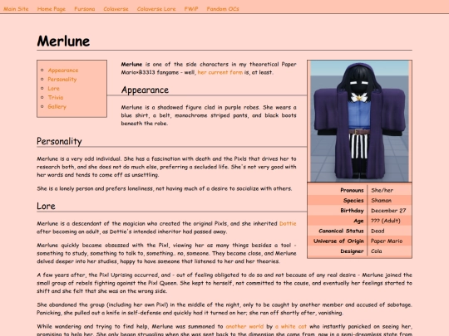Image resolution: width=449 pixels, height=336 pixels.
Task: Follow the 'her current form' link
Action: pyautogui.click(x=220, y=72)
